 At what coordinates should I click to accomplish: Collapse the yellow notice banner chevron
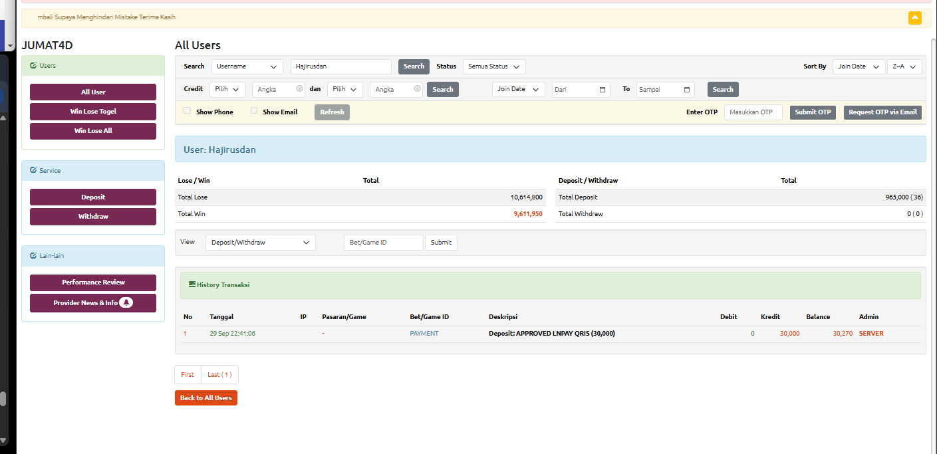[915, 18]
